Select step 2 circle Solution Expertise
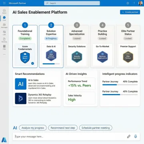 tap(51, 25)
